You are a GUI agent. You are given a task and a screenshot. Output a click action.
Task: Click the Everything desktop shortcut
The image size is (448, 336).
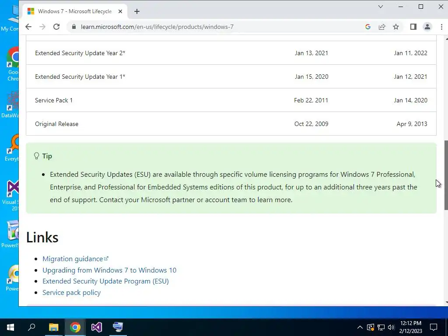coord(13,148)
